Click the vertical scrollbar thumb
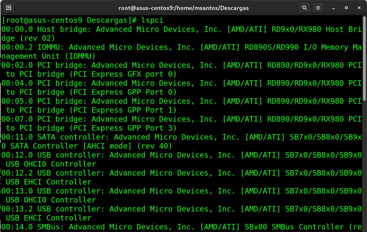 (x=364, y=58)
